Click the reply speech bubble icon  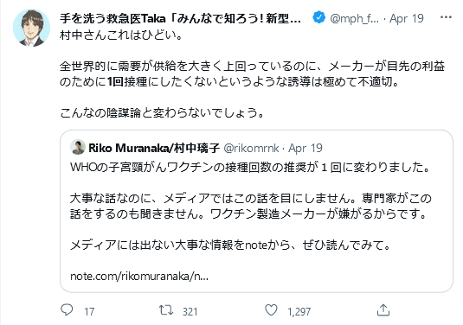(67, 310)
